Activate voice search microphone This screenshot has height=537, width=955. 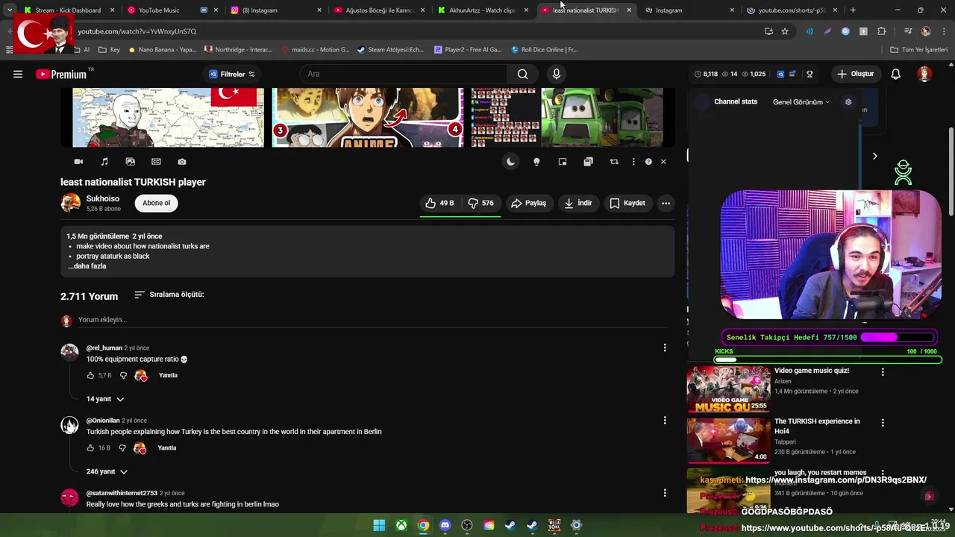(556, 74)
